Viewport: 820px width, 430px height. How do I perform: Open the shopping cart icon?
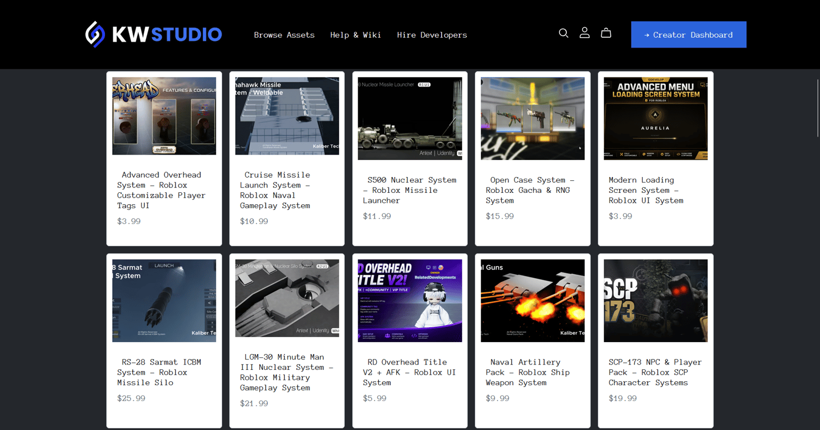click(x=606, y=33)
